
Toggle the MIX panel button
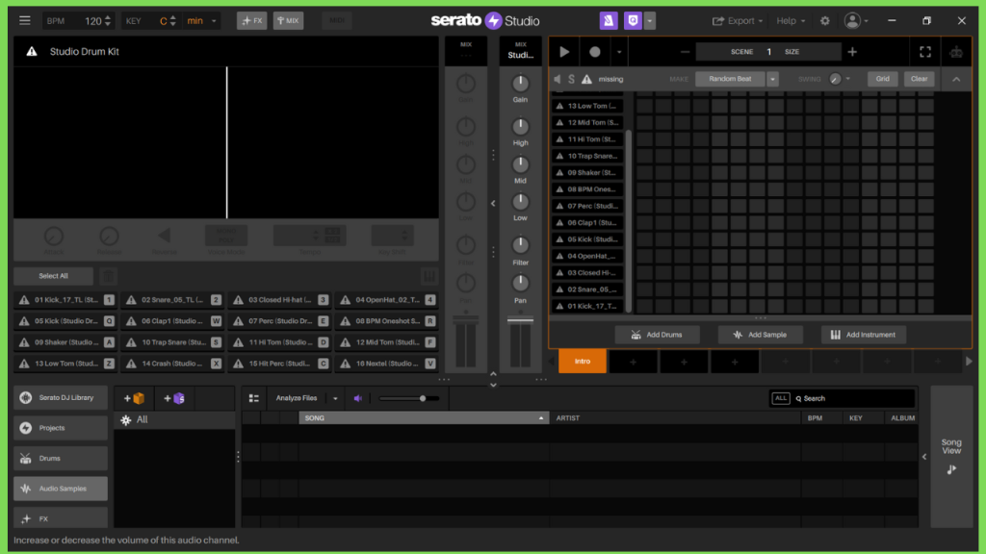coord(288,21)
